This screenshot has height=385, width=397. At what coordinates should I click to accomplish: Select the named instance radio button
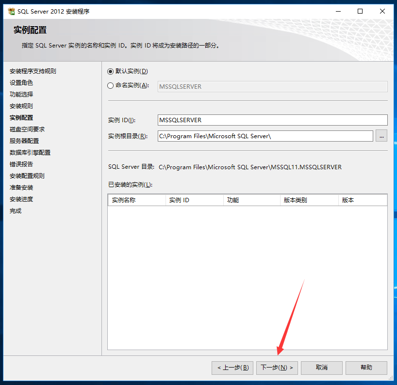(110, 86)
